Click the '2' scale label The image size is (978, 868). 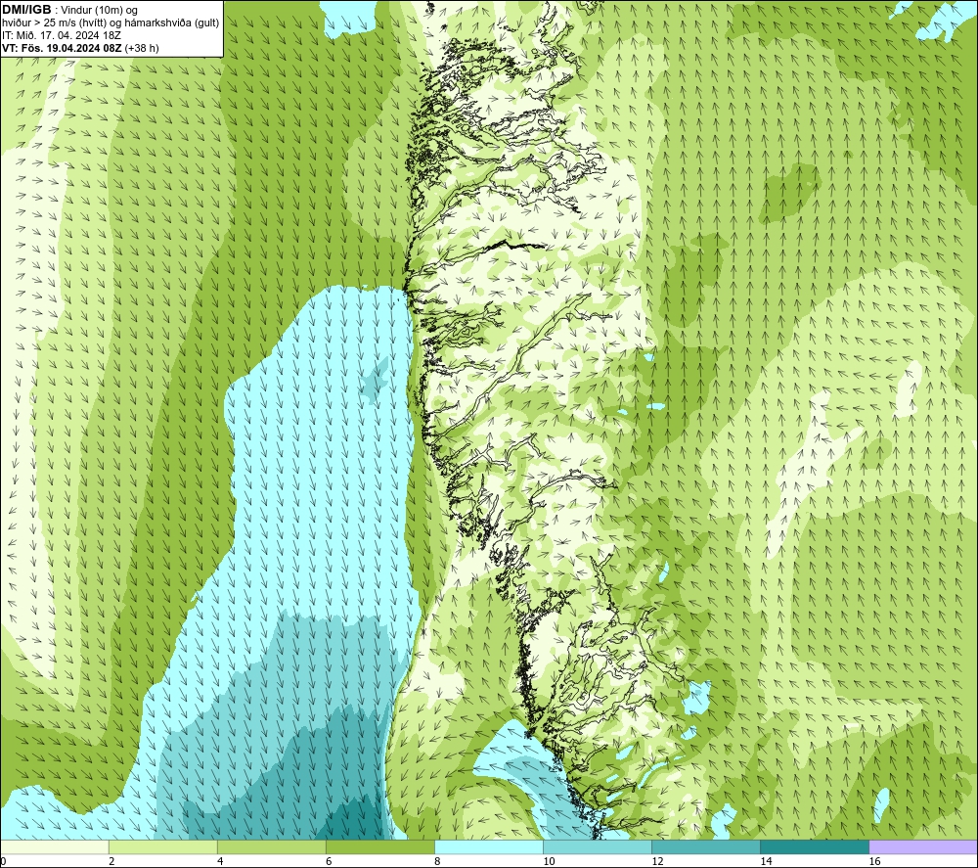(x=111, y=862)
